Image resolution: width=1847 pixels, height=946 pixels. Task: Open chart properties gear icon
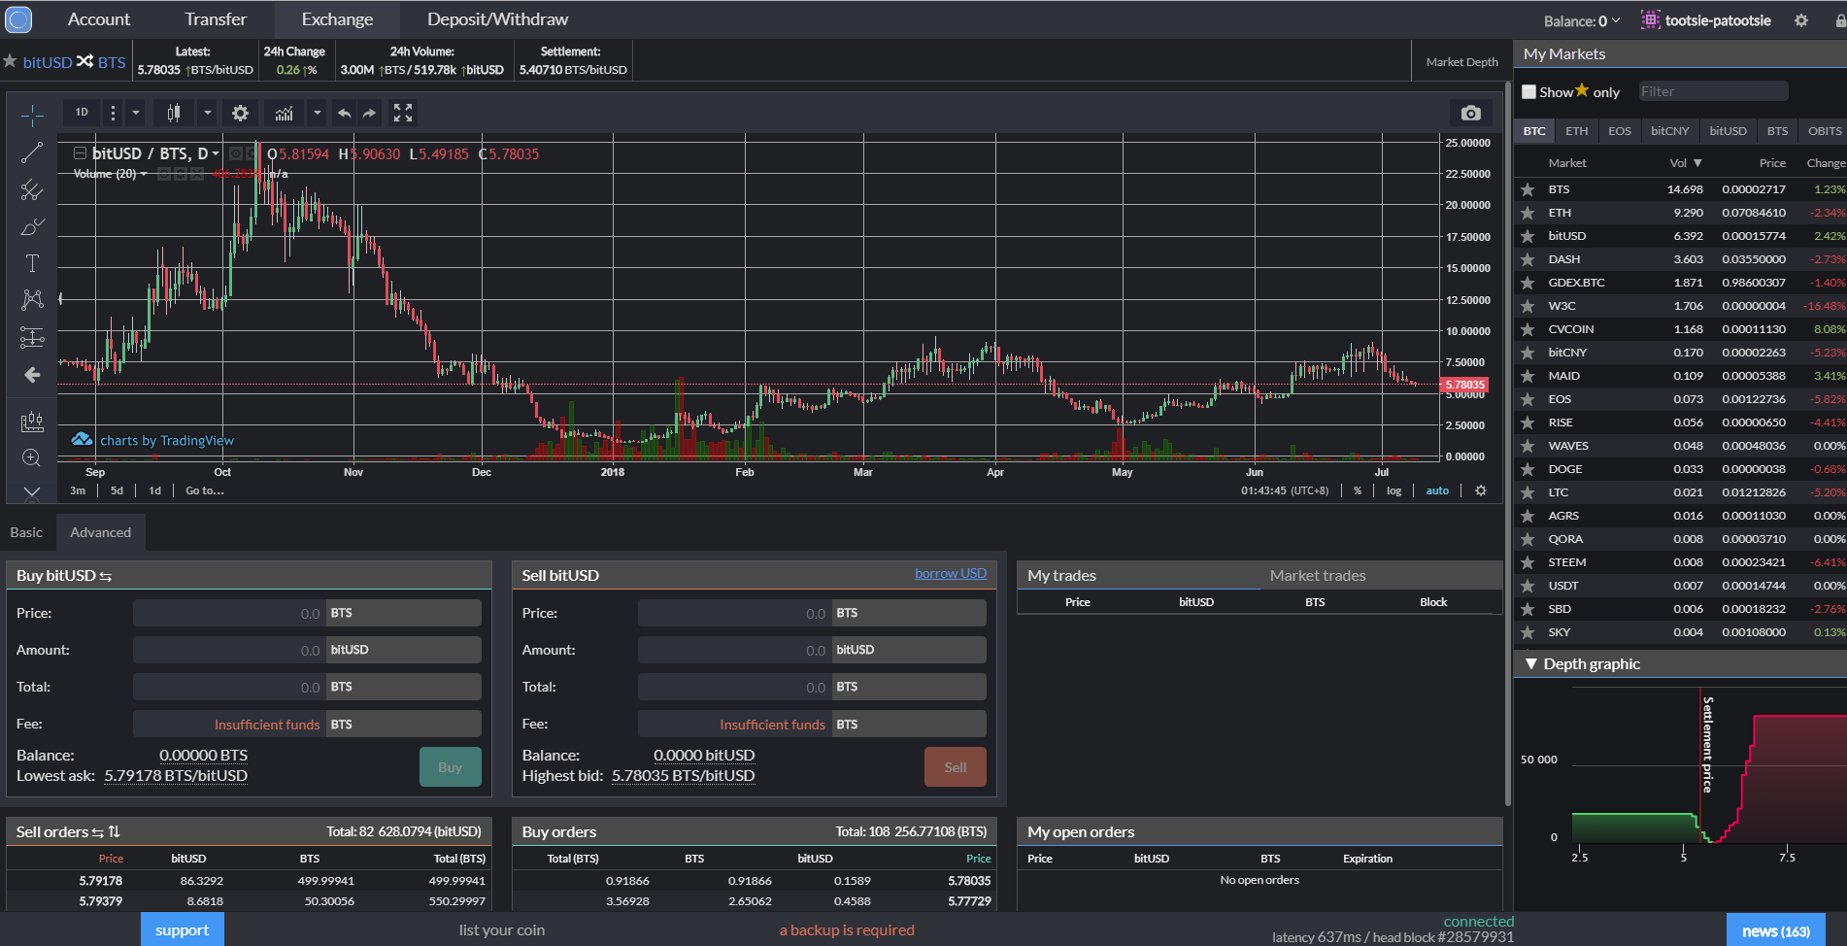pos(240,113)
